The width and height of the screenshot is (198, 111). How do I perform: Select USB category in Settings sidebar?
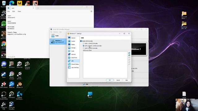coord(74,61)
